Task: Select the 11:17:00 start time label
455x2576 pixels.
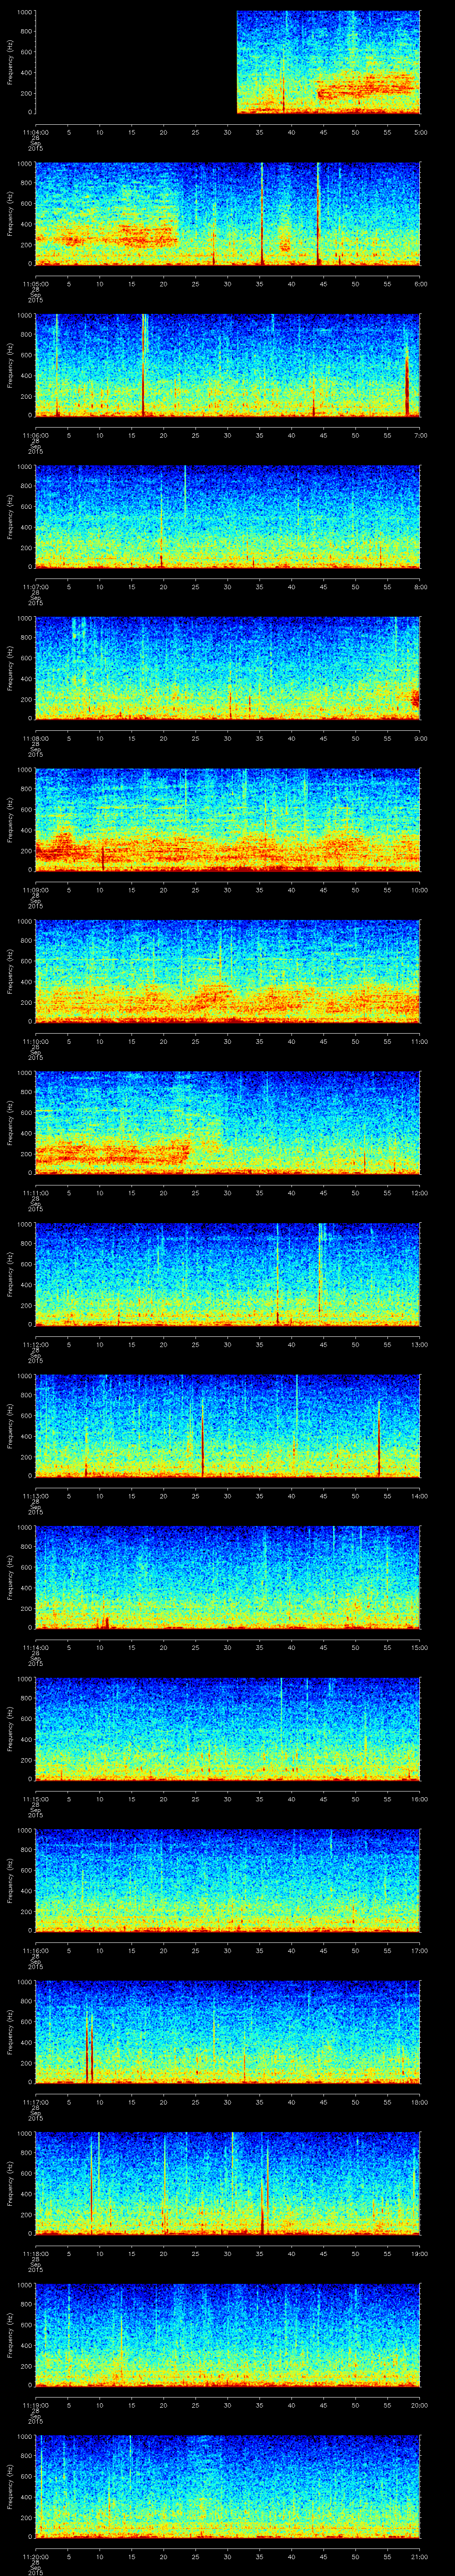Action: 35,2102
